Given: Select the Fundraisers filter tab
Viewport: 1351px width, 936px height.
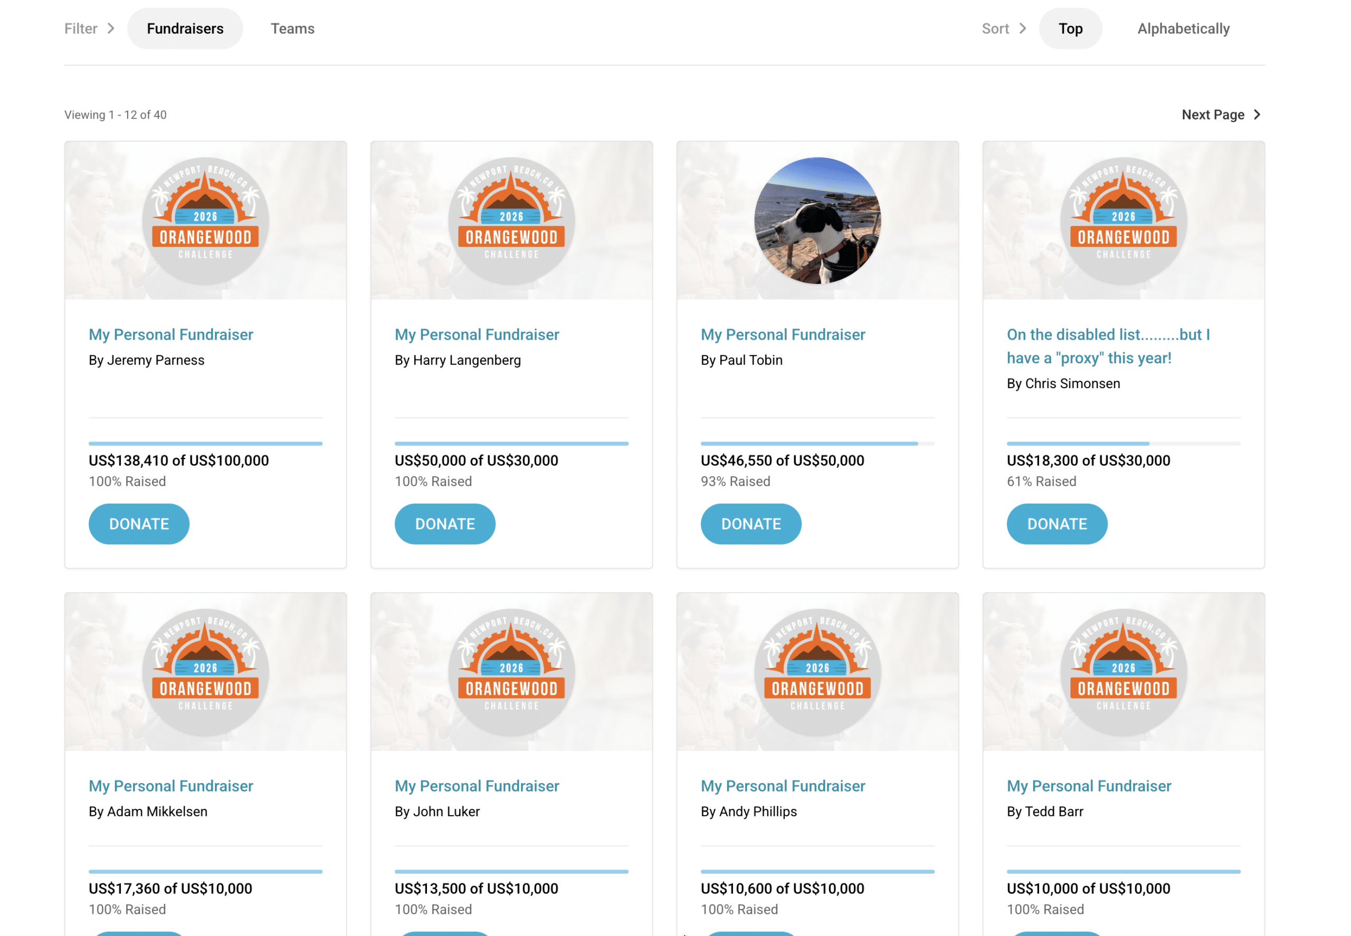Looking at the screenshot, I should [185, 28].
